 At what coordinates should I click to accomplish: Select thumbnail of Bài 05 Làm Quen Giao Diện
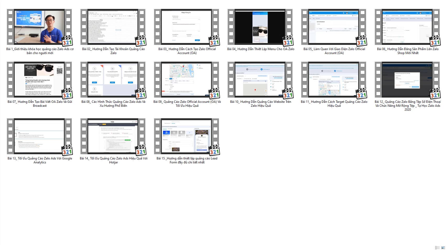coord(334,27)
